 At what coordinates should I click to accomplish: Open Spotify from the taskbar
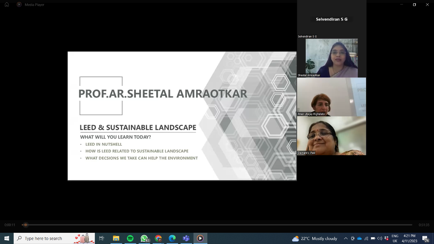tap(130, 238)
